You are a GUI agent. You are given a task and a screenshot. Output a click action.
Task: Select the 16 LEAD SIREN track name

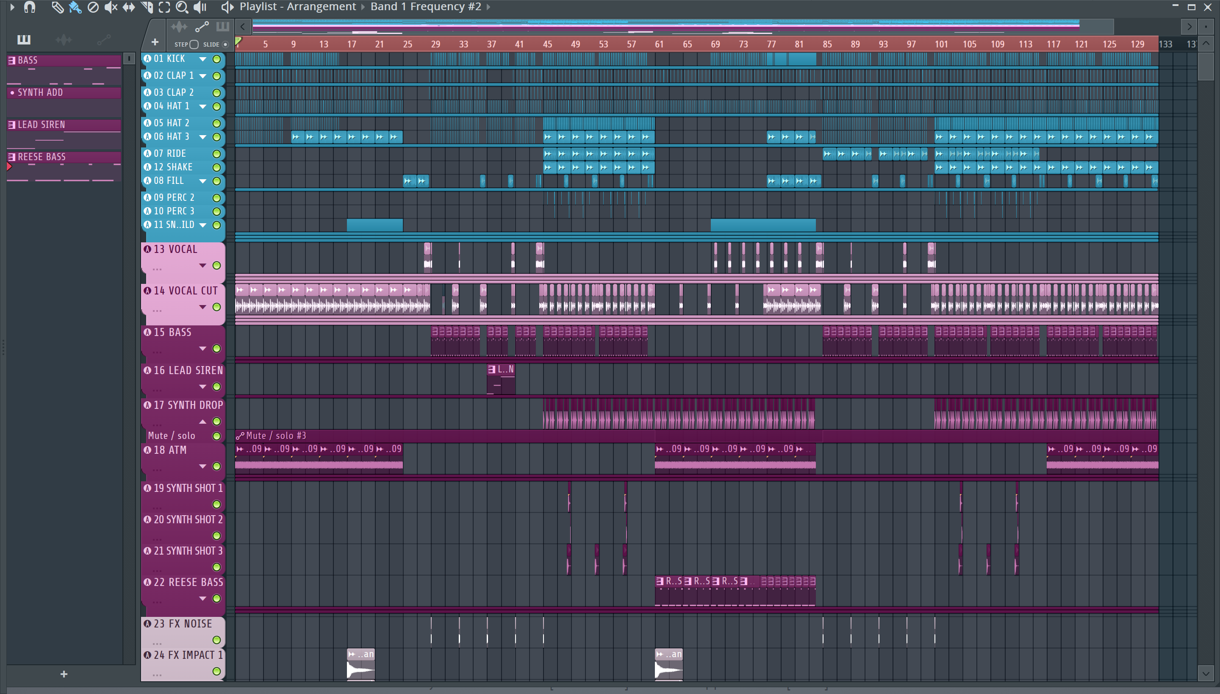pyautogui.click(x=188, y=370)
